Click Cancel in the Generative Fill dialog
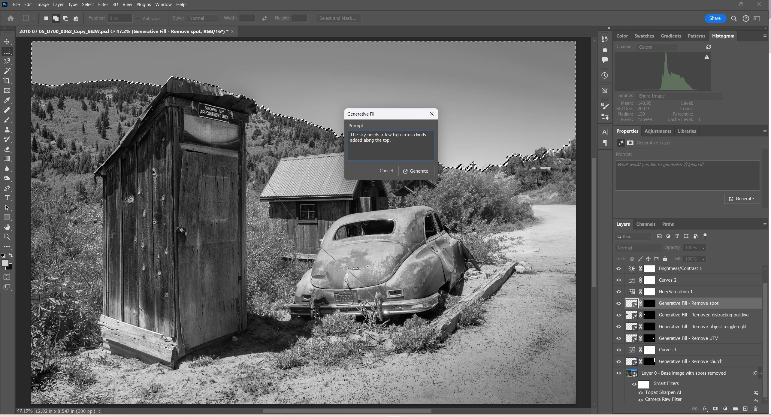Image resolution: width=771 pixels, height=417 pixels. click(x=386, y=171)
